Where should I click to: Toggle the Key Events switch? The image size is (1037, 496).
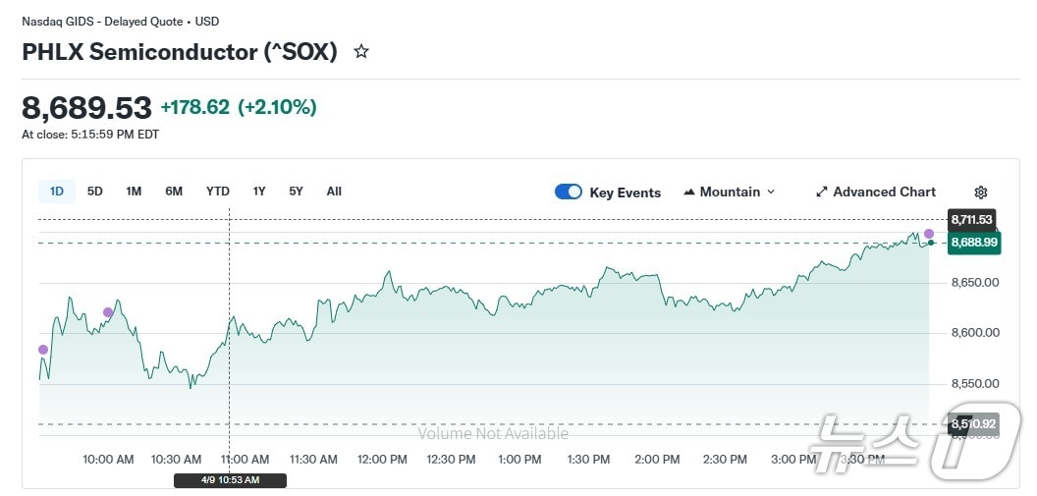[569, 192]
